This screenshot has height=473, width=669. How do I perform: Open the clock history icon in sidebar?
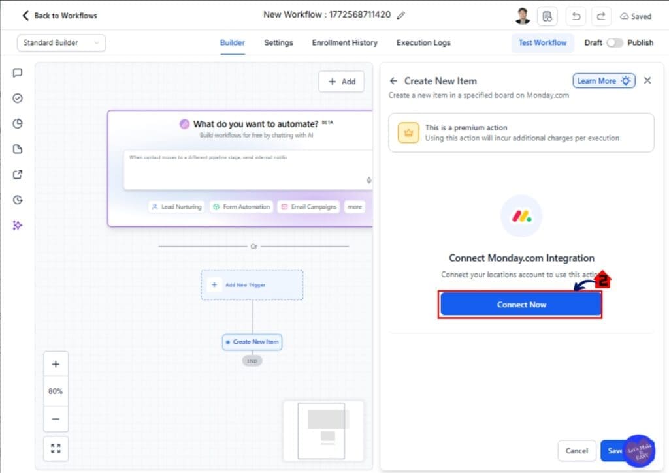click(x=17, y=200)
